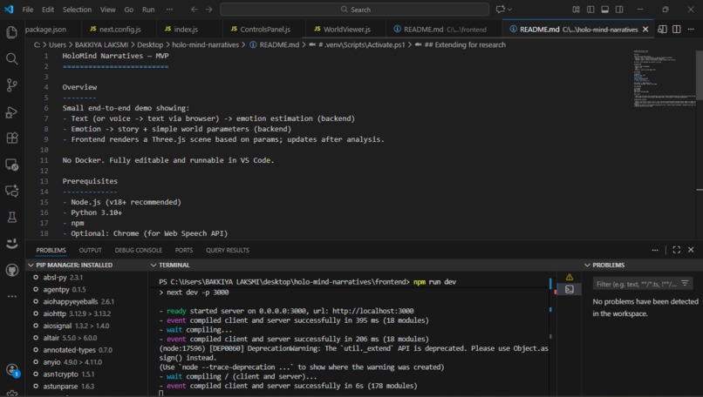Open the Chat sparkle icon in activity bar

[x=12, y=192]
